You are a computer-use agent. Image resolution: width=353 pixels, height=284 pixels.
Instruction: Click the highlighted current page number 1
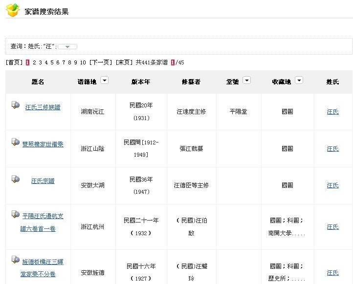point(27,62)
